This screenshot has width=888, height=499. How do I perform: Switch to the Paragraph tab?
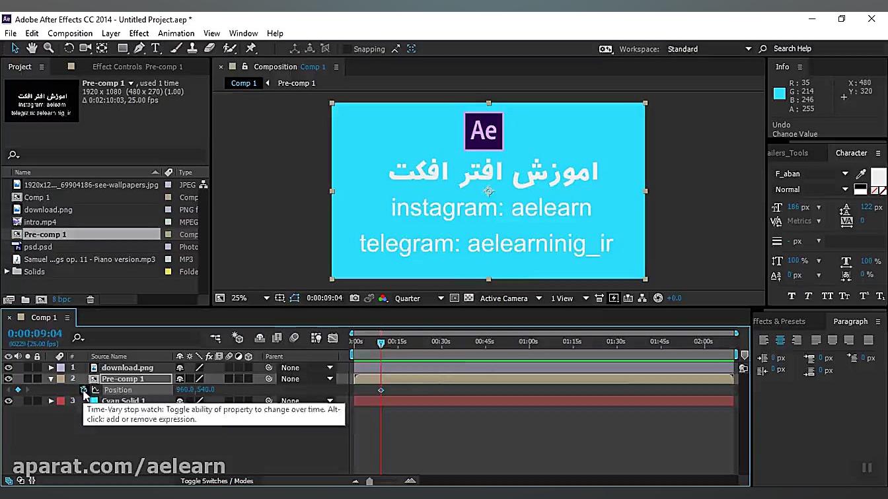pyautogui.click(x=850, y=321)
